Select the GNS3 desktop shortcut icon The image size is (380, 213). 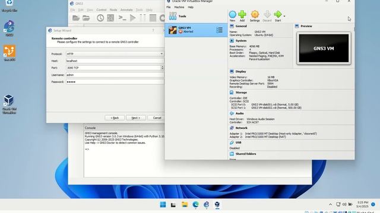point(9,28)
